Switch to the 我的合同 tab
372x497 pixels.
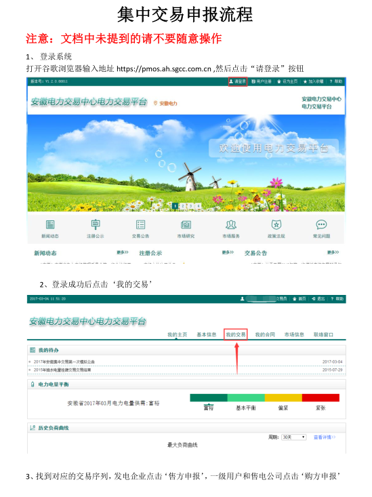[x=265, y=335]
